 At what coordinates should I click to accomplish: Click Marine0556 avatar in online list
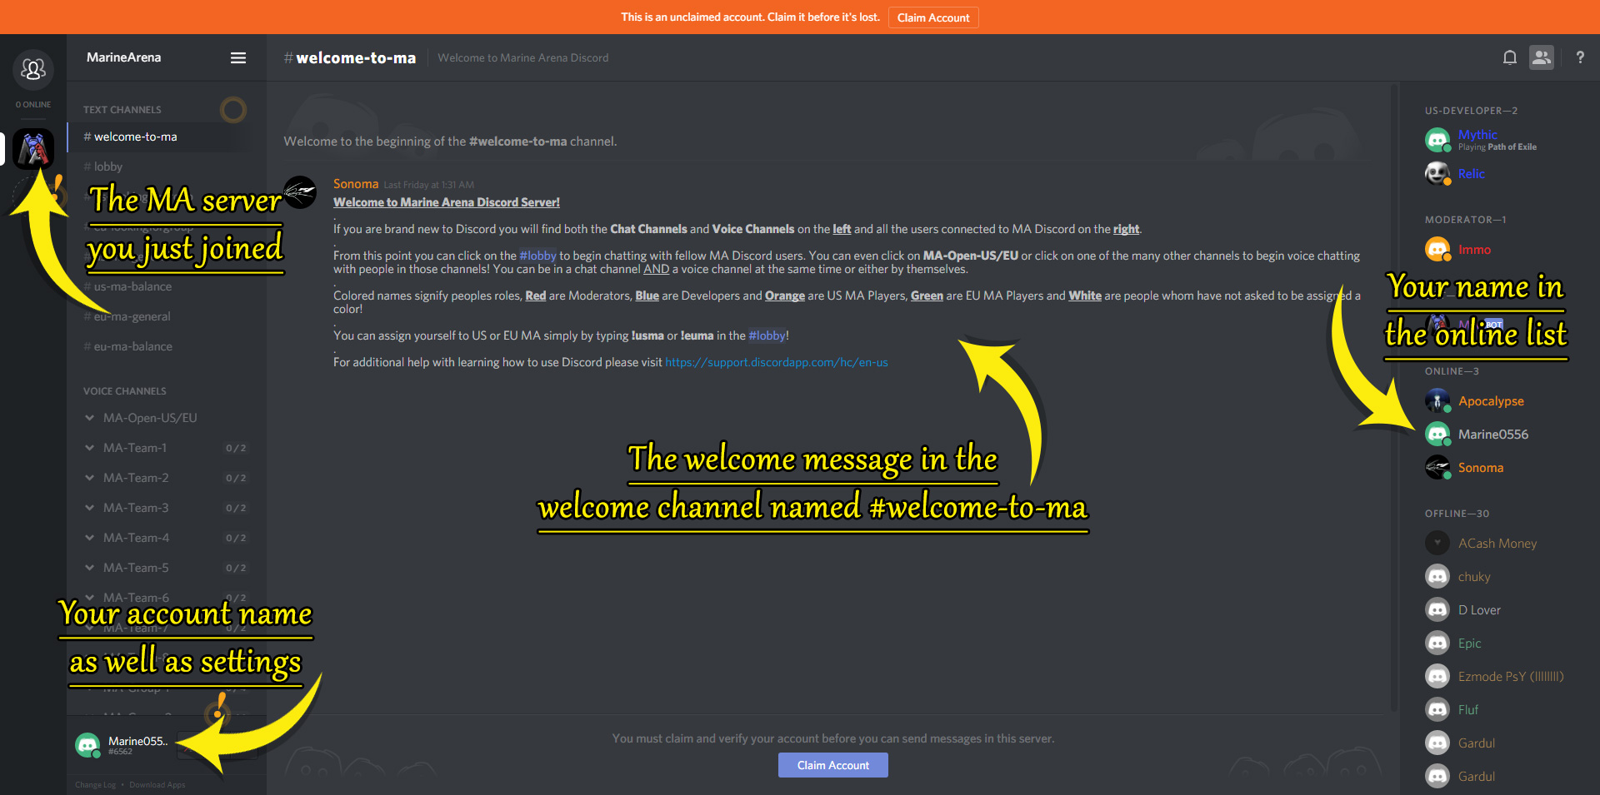pos(1437,434)
